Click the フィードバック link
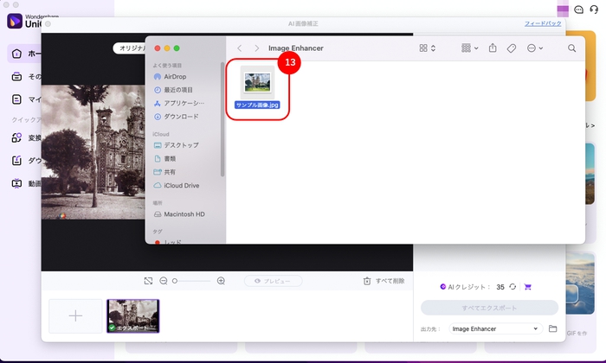606x363 pixels. click(543, 23)
